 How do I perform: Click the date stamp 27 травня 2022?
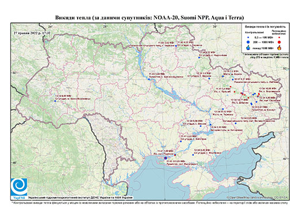pos(32,33)
